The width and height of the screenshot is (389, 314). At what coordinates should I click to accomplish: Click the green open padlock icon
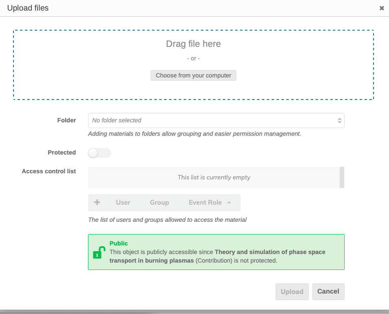99,252
